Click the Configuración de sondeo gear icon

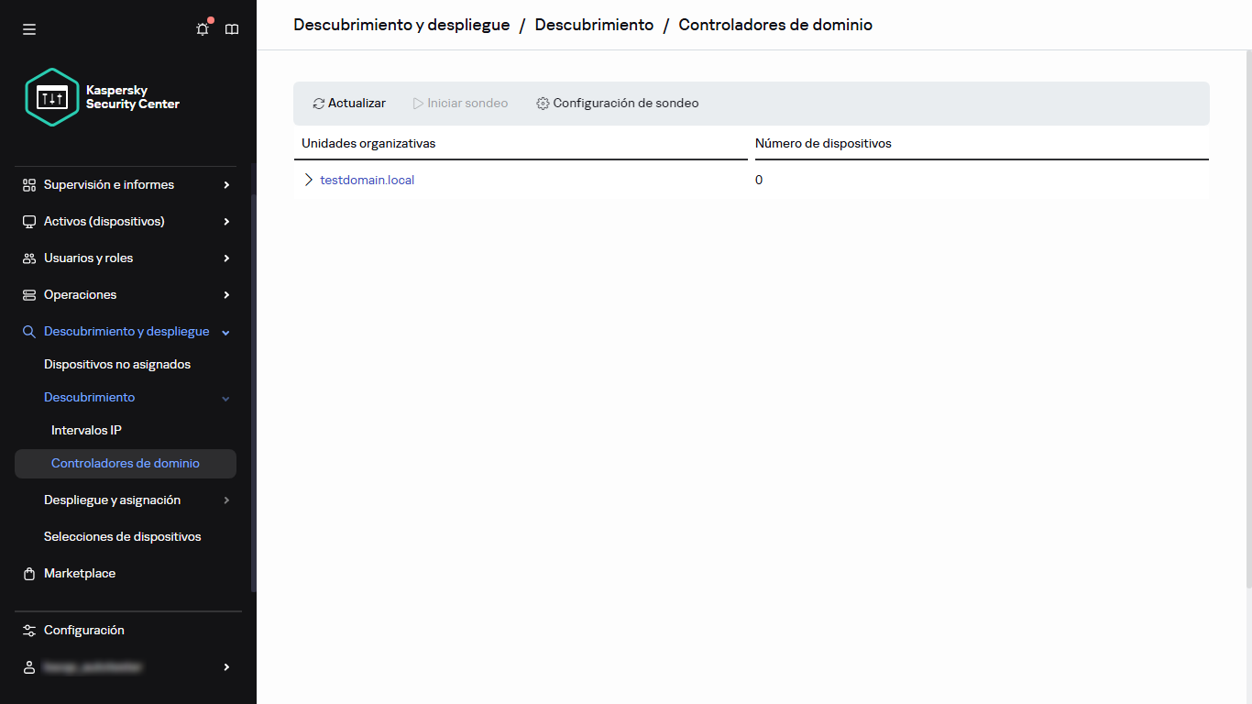pyautogui.click(x=543, y=104)
